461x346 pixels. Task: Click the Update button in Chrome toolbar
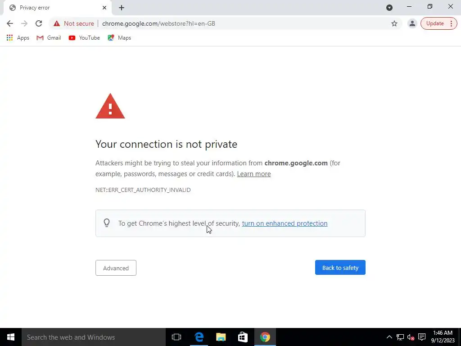[434, 23]
